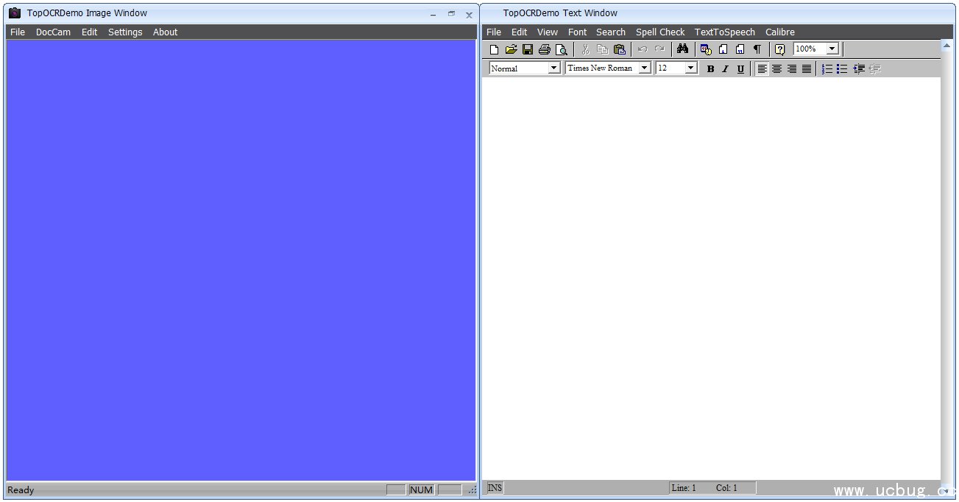Toggle italic formatting
The width and height of the screenshot is (959, 502).
pos(725,68)
